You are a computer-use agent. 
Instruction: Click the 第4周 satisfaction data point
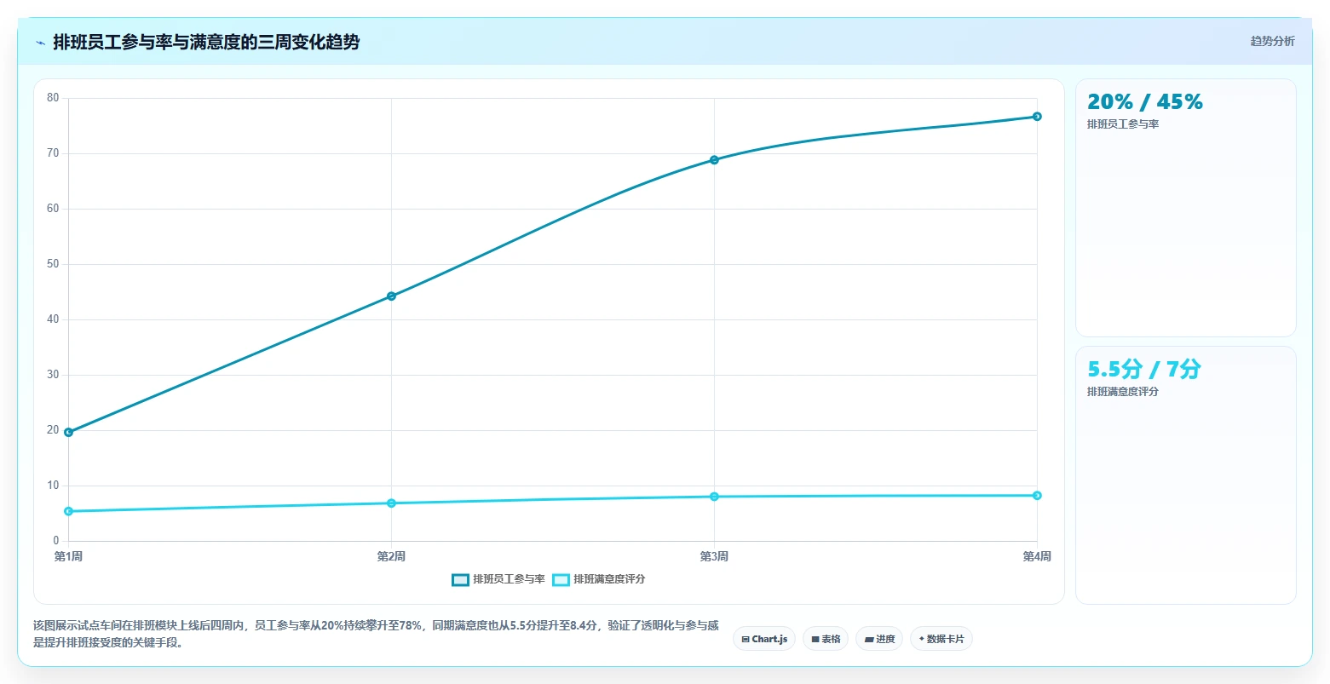pyautogui.click(x=1037, y=495)
